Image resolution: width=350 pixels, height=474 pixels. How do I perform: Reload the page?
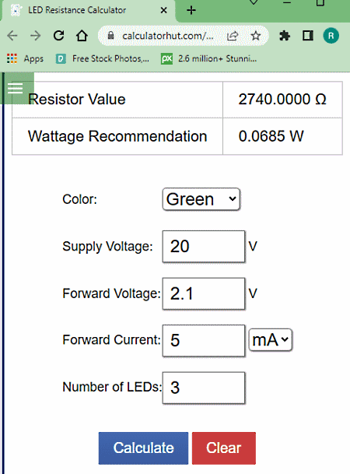(58, 36)
